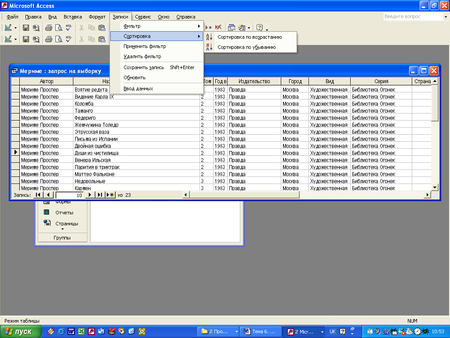Click the Reports icon in database window

pos(46,212)
